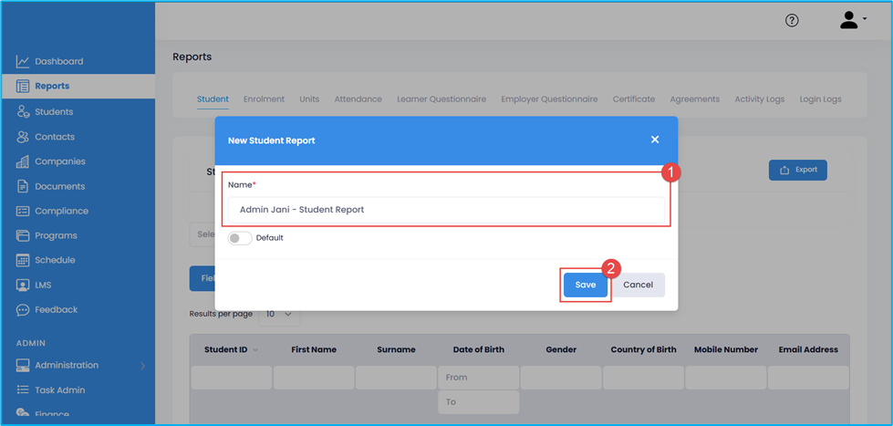Click the report Name input field

point(446,210)
